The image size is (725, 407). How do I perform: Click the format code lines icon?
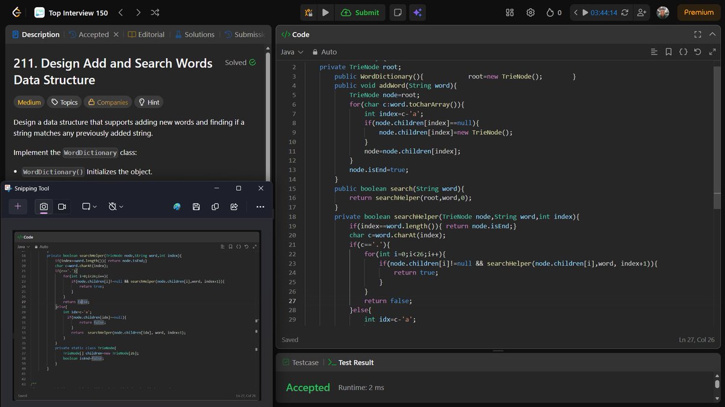click(x=654, y=52)
